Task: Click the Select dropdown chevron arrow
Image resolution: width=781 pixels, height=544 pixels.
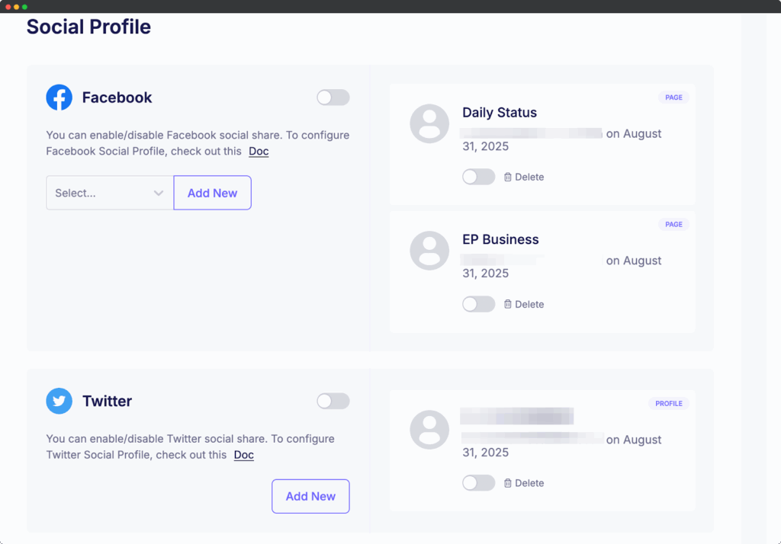Action: (x=159, y=193)
